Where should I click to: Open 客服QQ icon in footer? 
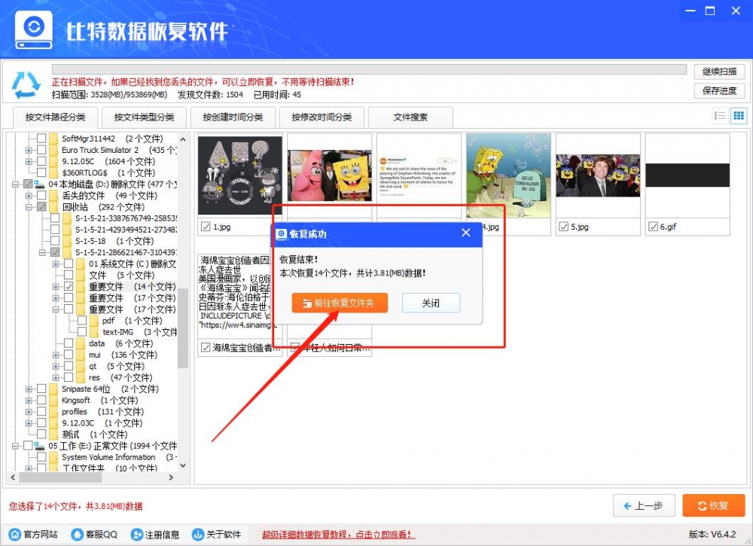pyautogui.click(x=77, y=534)
